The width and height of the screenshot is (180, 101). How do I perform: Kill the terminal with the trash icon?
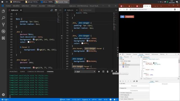point(107,72)
